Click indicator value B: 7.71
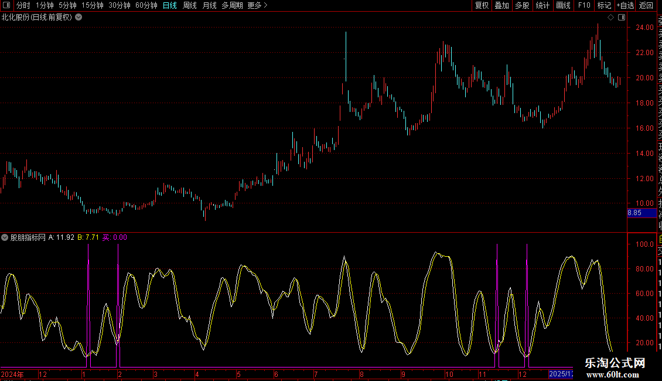Viewport: 662px width, 381px height. coord(88,237)
